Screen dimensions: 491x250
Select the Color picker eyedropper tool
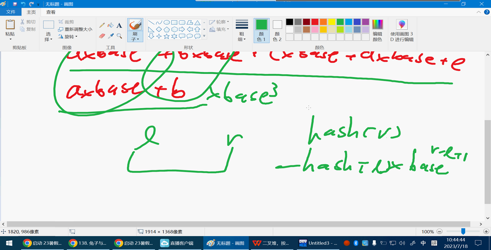click(111, 36)
